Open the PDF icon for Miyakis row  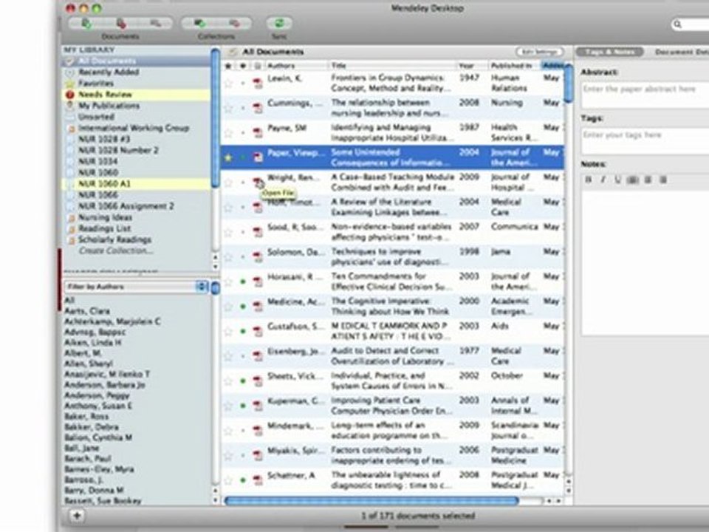(258, 456)
